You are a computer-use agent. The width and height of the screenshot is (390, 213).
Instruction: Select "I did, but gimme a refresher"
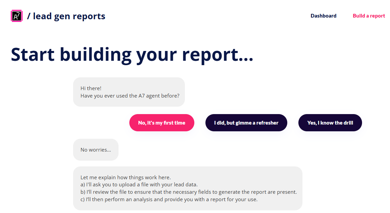(246, 123)
